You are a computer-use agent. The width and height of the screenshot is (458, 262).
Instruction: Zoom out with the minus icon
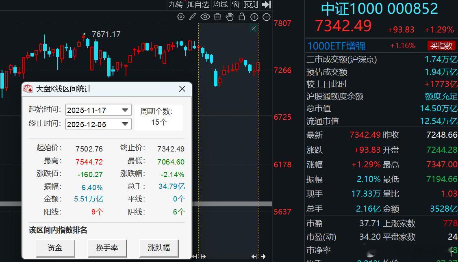coord(266,17)
